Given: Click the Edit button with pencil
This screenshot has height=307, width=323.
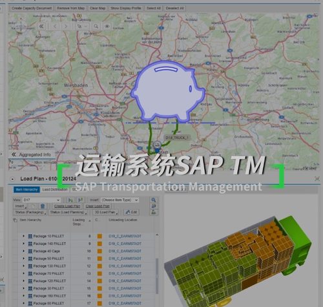Looking at the screenshot, I should (131, 212).
